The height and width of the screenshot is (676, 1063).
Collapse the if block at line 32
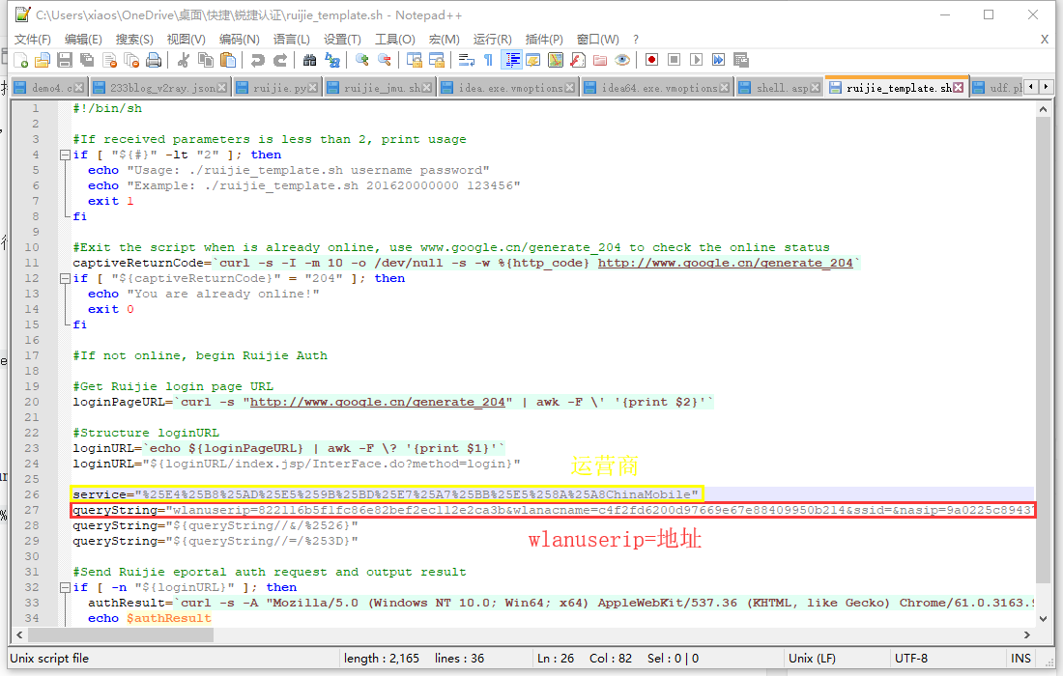pos(63,587)
